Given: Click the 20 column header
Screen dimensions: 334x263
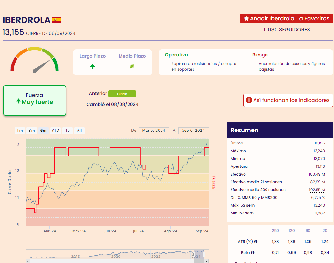Looking at the screenshot, I should [325, 231].
